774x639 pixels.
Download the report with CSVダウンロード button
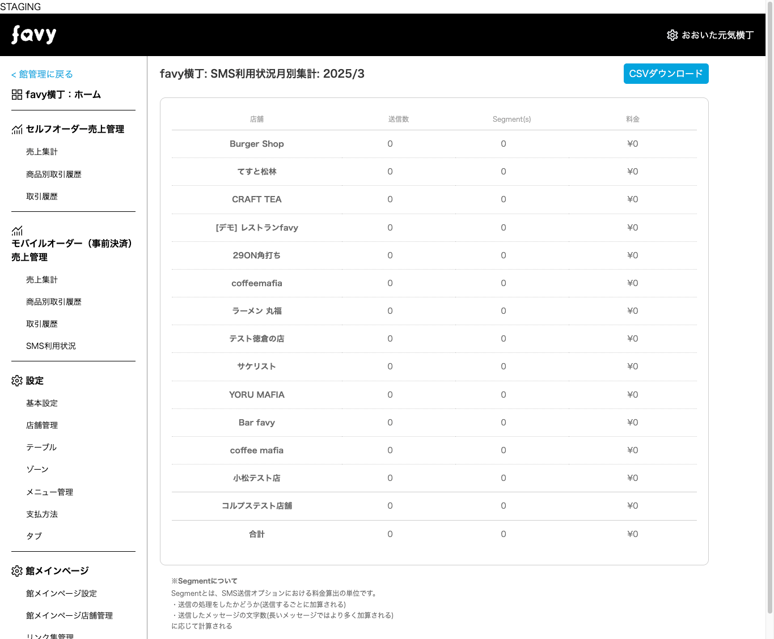666,74
